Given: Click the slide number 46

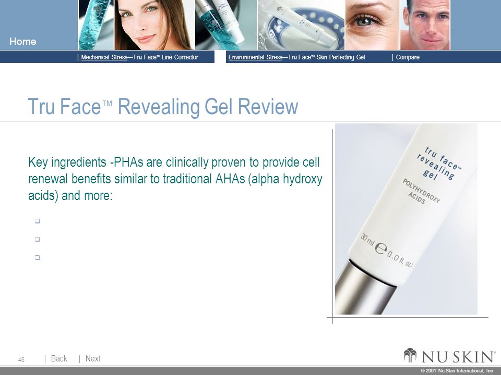Looking at the screenshot, I should click(21, 360).
